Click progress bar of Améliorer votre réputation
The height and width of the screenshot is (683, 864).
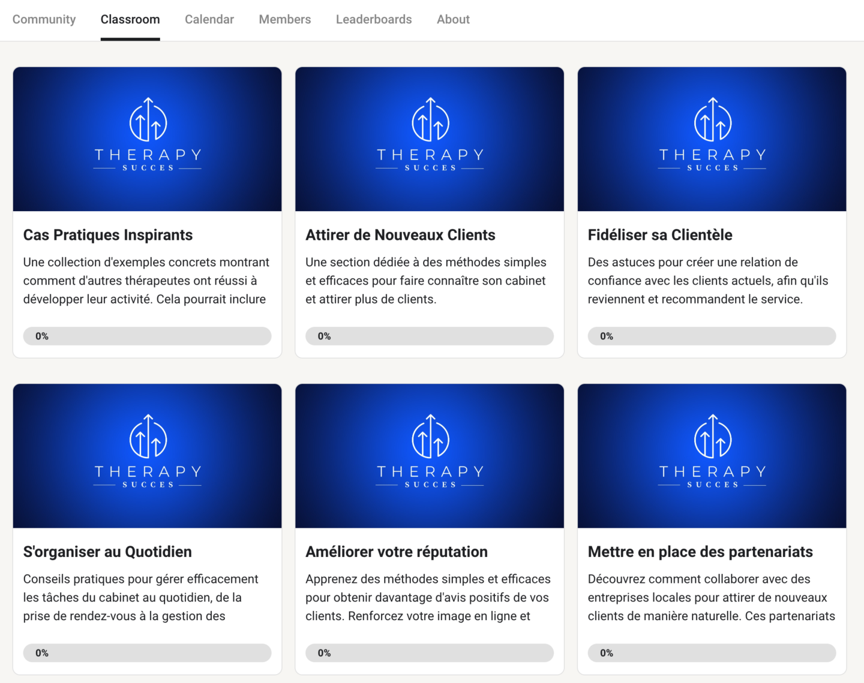[430, 652]
